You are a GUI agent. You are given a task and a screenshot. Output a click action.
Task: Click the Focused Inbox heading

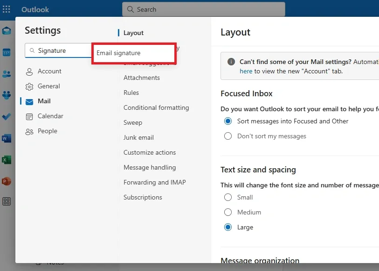246,93
